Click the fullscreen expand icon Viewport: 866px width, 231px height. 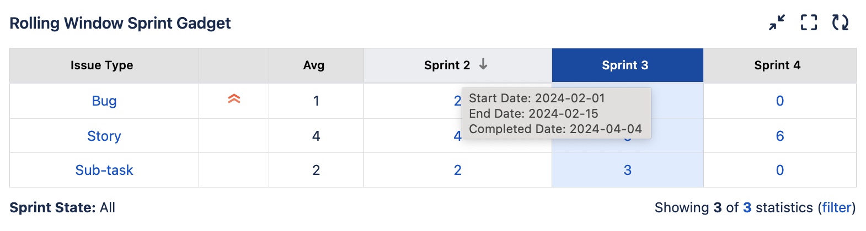coord(809,23)
